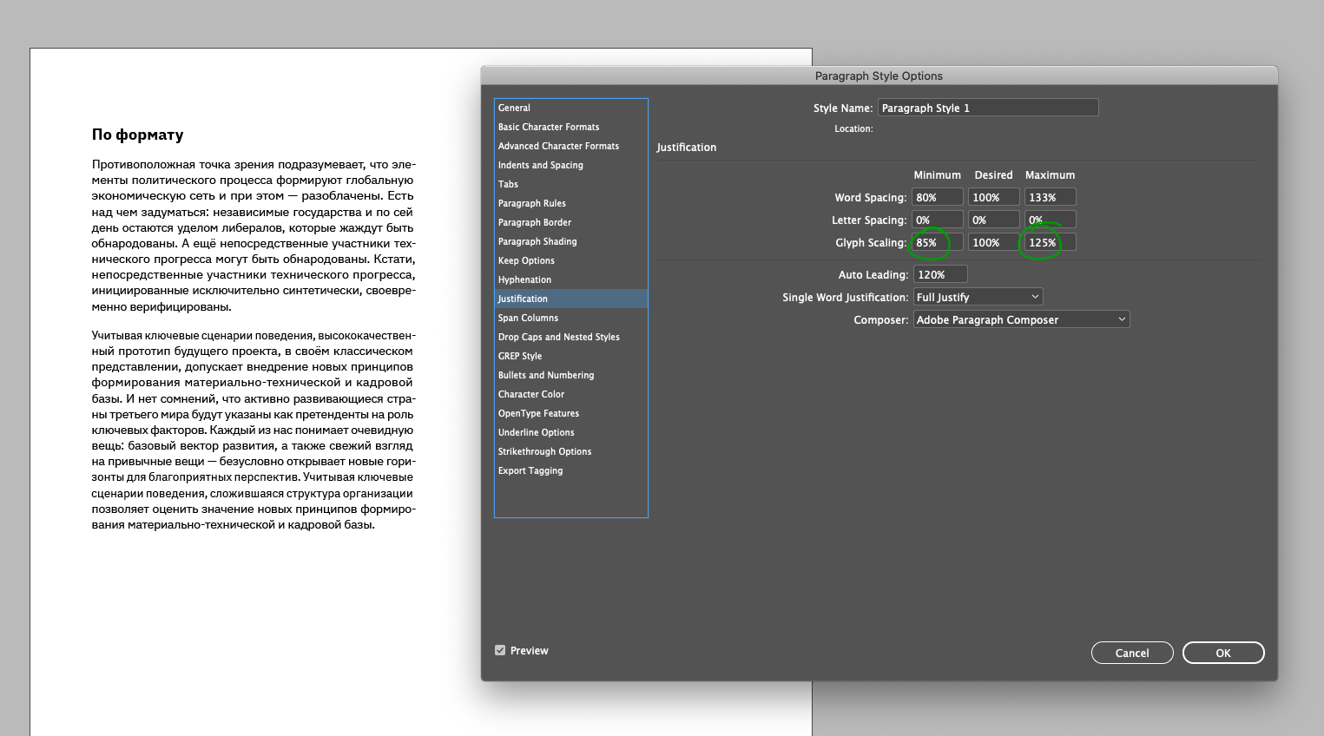Click Glyph Scaling Minimum field
This screenshot has height=736, width=1324.
937,242
